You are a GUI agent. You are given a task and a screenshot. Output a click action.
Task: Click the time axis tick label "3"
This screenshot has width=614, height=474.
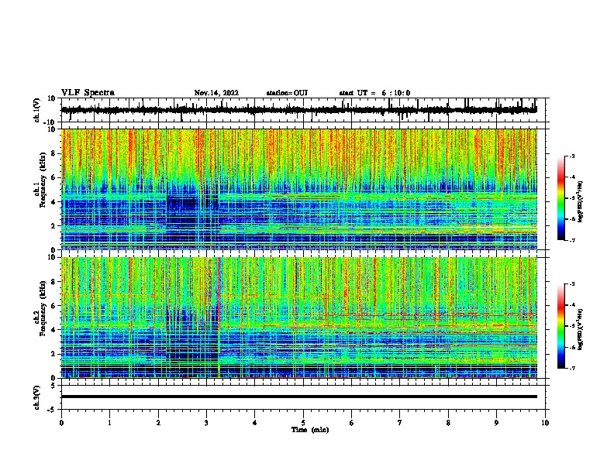click(x=206, y=423)
